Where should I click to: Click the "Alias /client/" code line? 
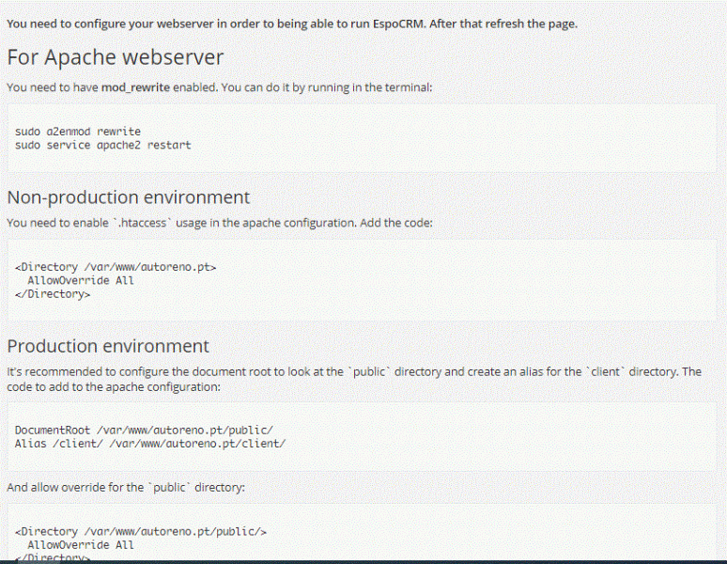point(150,443)
